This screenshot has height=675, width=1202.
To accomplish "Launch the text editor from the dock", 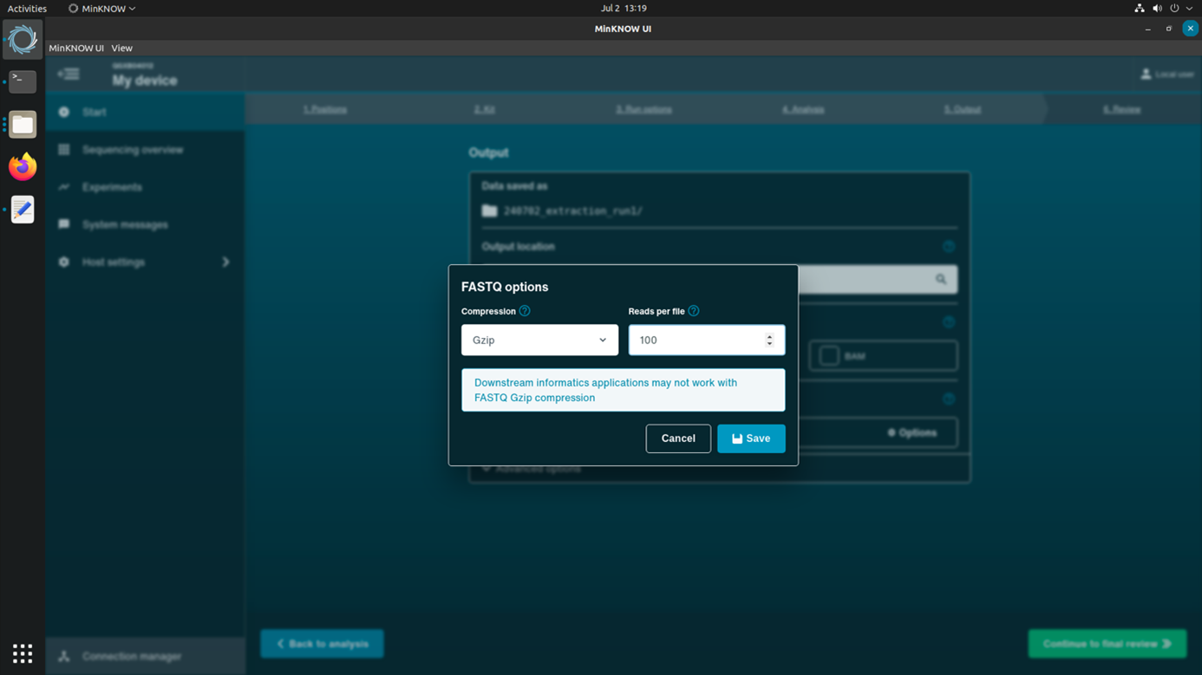I will point(23,209).
